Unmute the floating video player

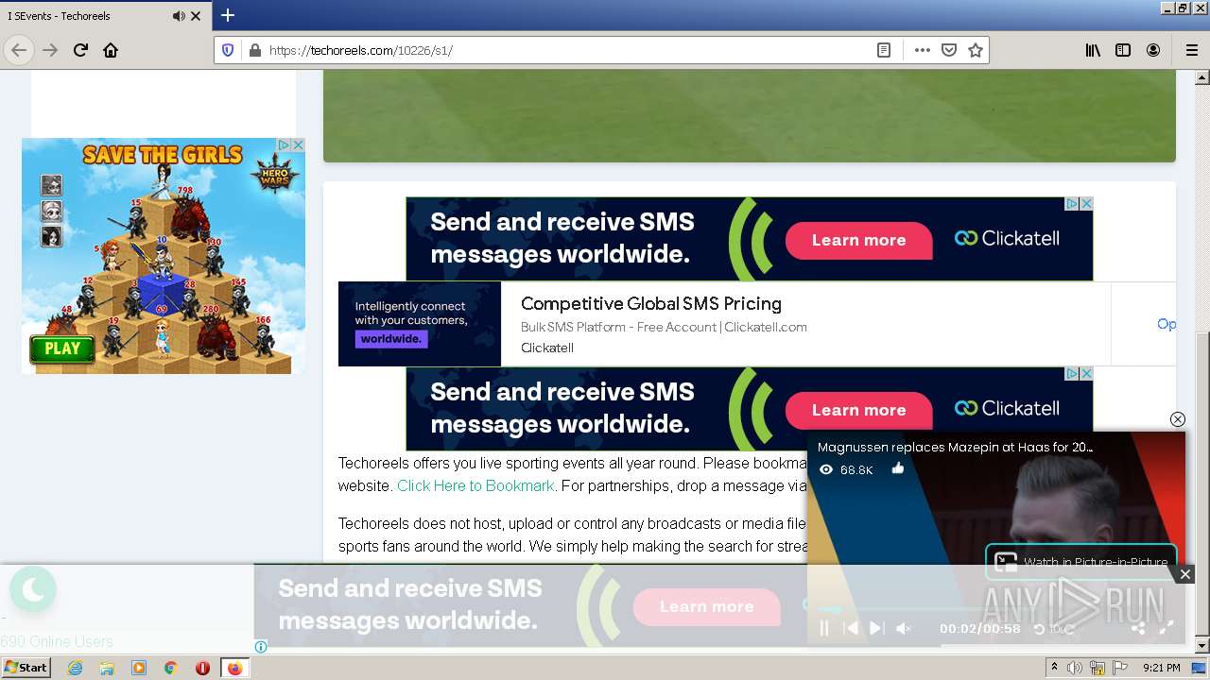point(904,628)
